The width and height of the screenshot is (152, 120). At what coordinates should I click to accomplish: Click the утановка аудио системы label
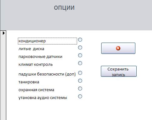point(43,98)
